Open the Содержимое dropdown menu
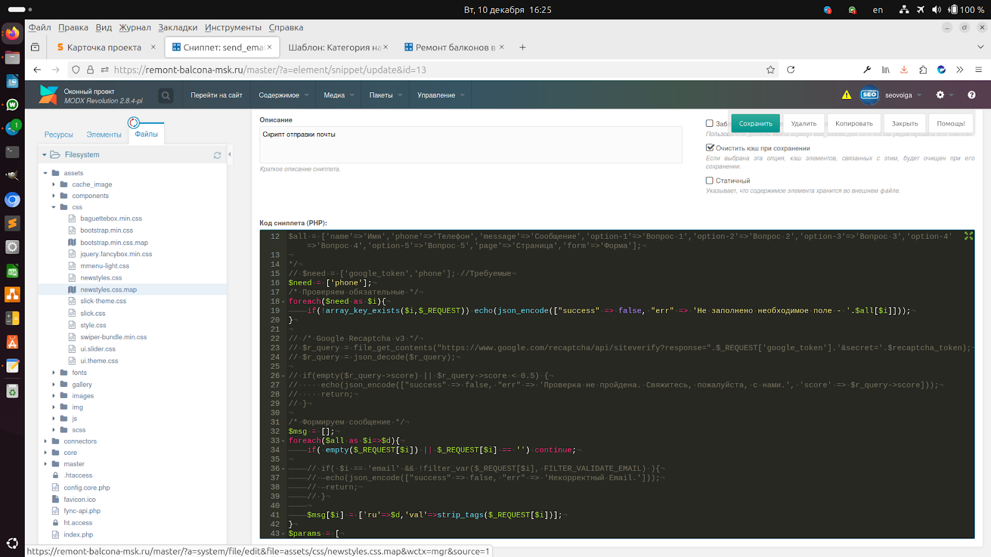Image resolution: width=991 pixels, height=557 pixels. tap(283, 95)
